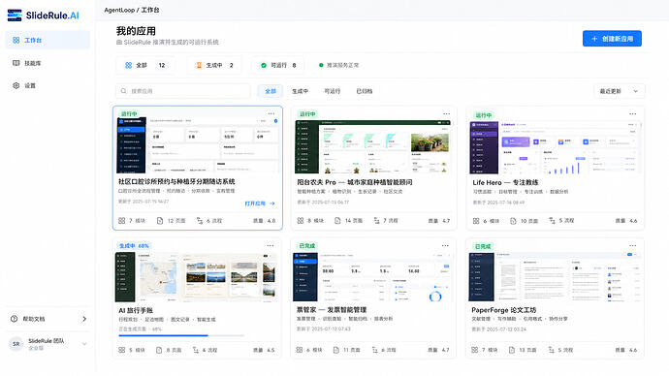
Task: Click the 可运行 8 stat card
Action: click(277, 65)
